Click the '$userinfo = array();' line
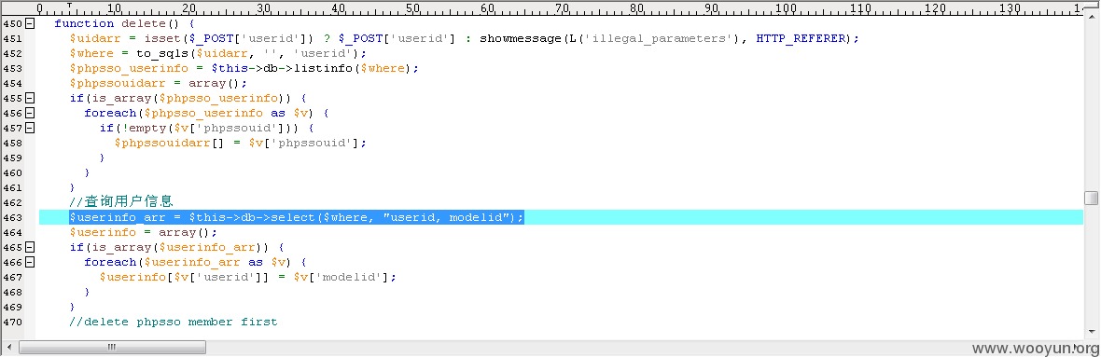The image size is (1101, 357). pos(144,232)
